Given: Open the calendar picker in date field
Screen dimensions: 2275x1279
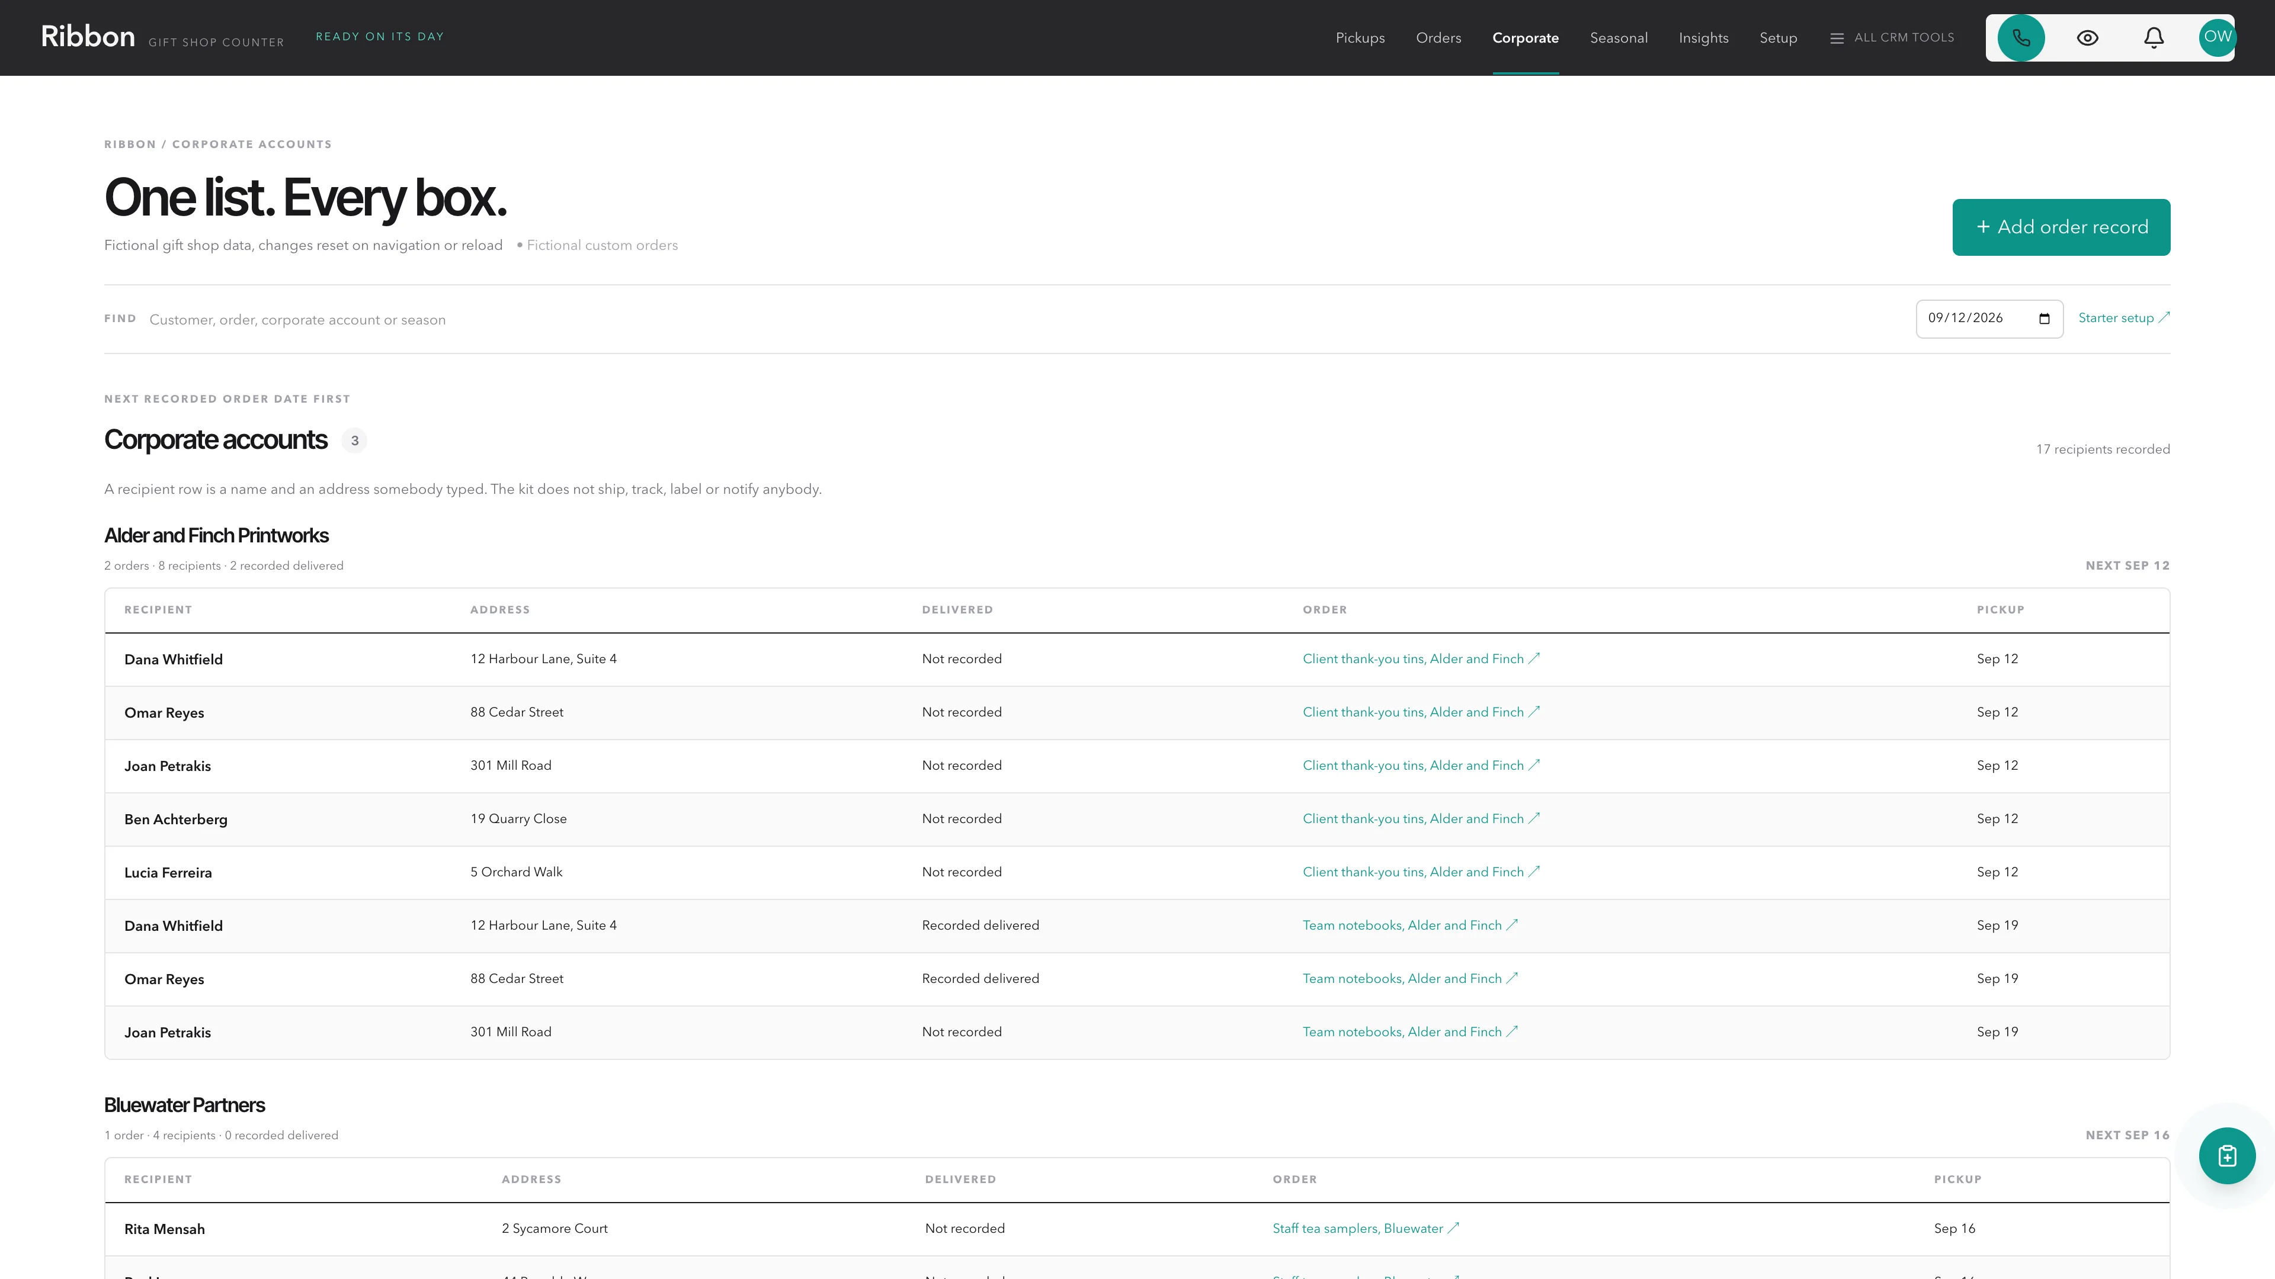Looking at the screenshot, I should [x=2043, y=319].
